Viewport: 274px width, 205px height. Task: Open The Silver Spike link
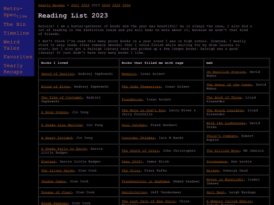(x=57, y=171)
